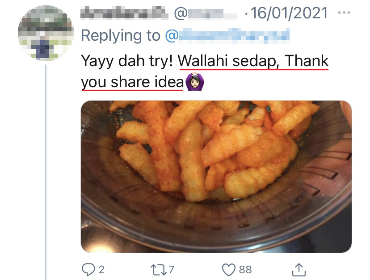370x280 pixels.
Task: Open the three-dot more options menu
Action: (344, 13)
